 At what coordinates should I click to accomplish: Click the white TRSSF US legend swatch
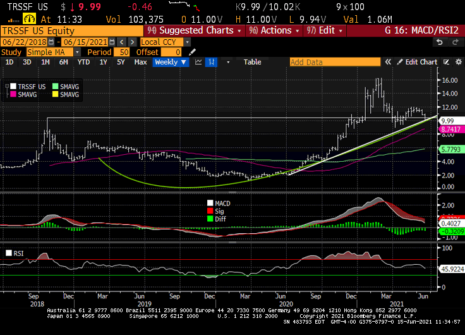point(13,87)
